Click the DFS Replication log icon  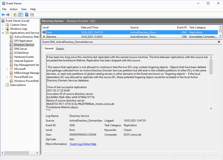click(12, 41)
